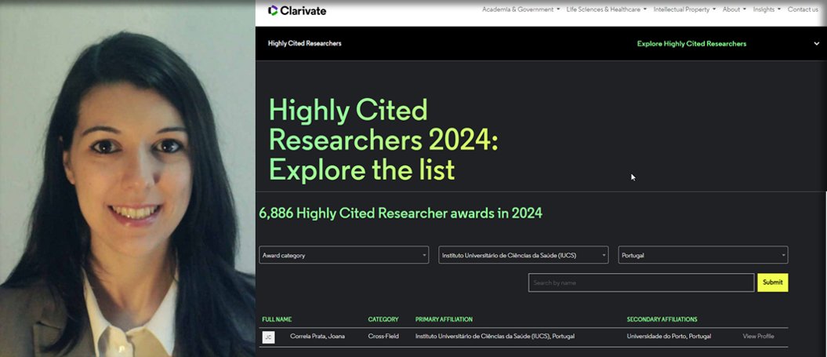This screenshot has width=827, height=357.
Task: Click the Clarivate logo
Action: pos(297,10)
